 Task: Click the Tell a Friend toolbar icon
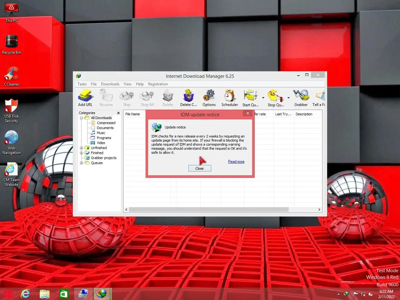pos(319,98)
